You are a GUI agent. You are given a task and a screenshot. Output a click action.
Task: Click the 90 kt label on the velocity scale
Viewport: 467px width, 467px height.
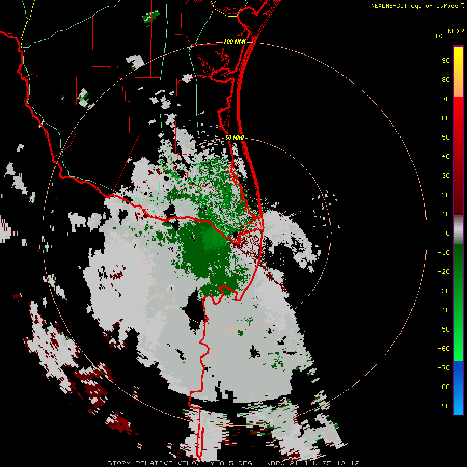click(x=446, y=61)
